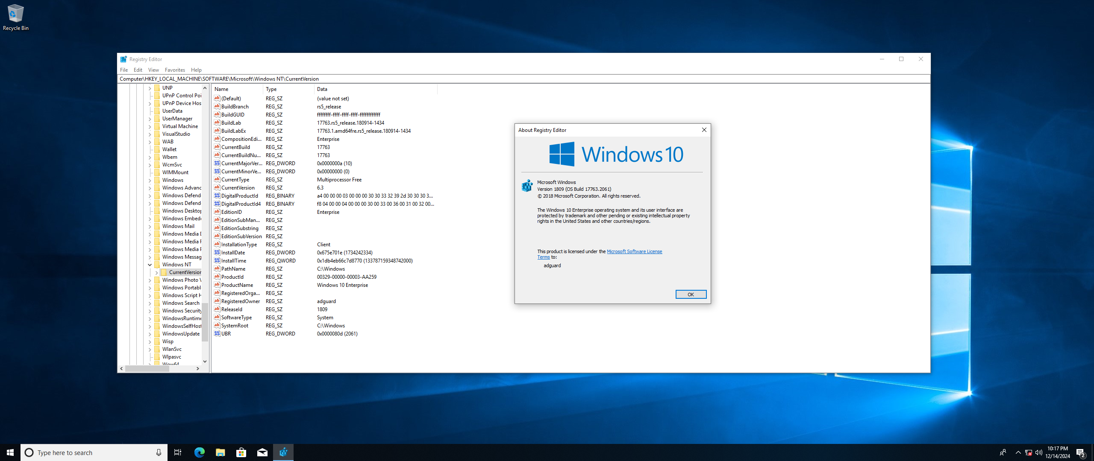The width and height of the screenshot is (1094, 461).
Task: Collapse the Windows NT tree node
Action: [150, 265]
